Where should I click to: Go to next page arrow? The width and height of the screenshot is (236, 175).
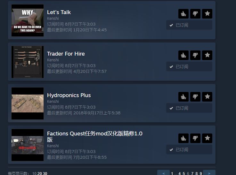coord(209,173)
